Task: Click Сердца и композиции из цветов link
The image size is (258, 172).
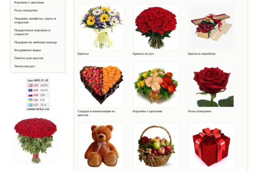Action: click(96, 113)
